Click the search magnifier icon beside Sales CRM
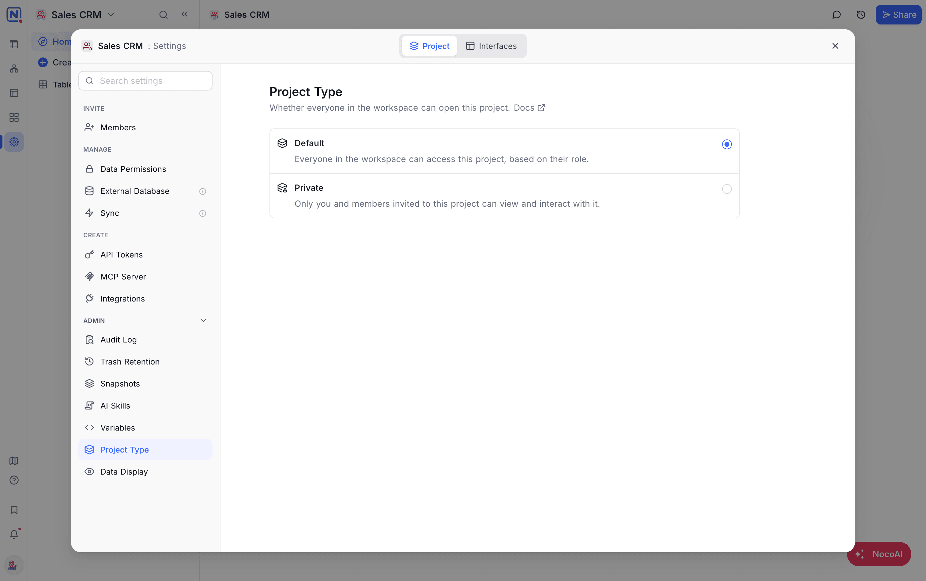Viewport: 926px width, 581px height. [x=164, y=15]
